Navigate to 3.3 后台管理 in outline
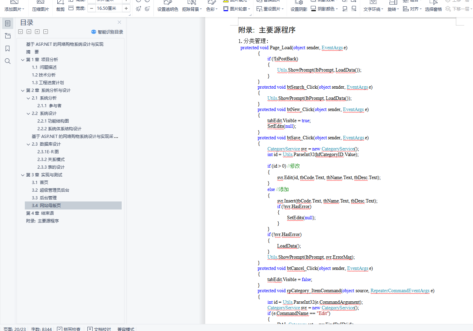 [44, 198]
